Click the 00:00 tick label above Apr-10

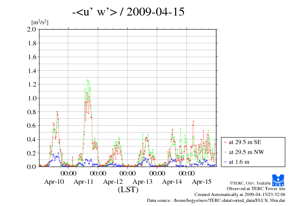[x=68, y=173]
